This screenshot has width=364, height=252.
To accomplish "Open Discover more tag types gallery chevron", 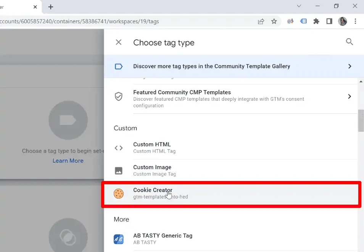I will [x=350, y=66].
